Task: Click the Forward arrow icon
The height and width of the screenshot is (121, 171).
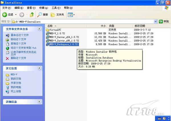Action: [x=22, y=15]
